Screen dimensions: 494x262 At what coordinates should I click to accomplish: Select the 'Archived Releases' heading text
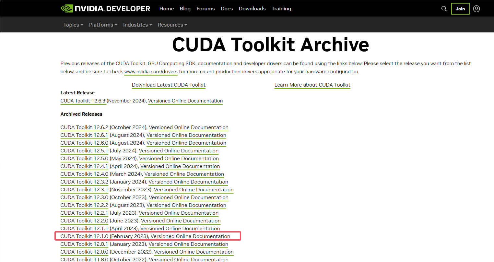tap(81, 114)
